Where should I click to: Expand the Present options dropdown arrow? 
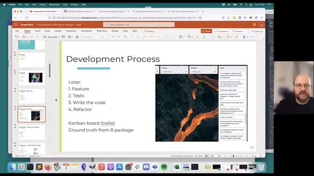246,31
